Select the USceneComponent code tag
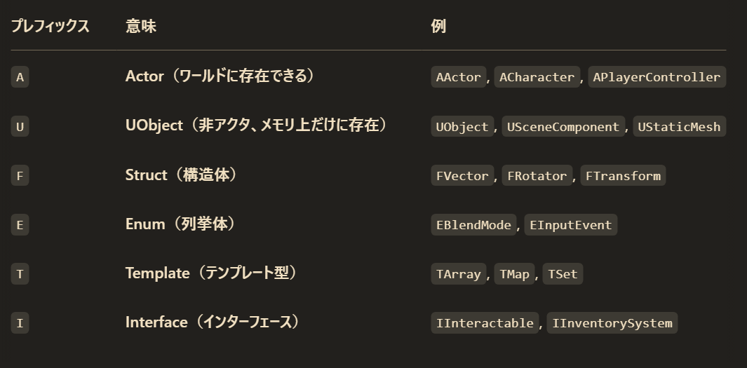The width and height of the screenshot is (747, 368). pos(563,127)
